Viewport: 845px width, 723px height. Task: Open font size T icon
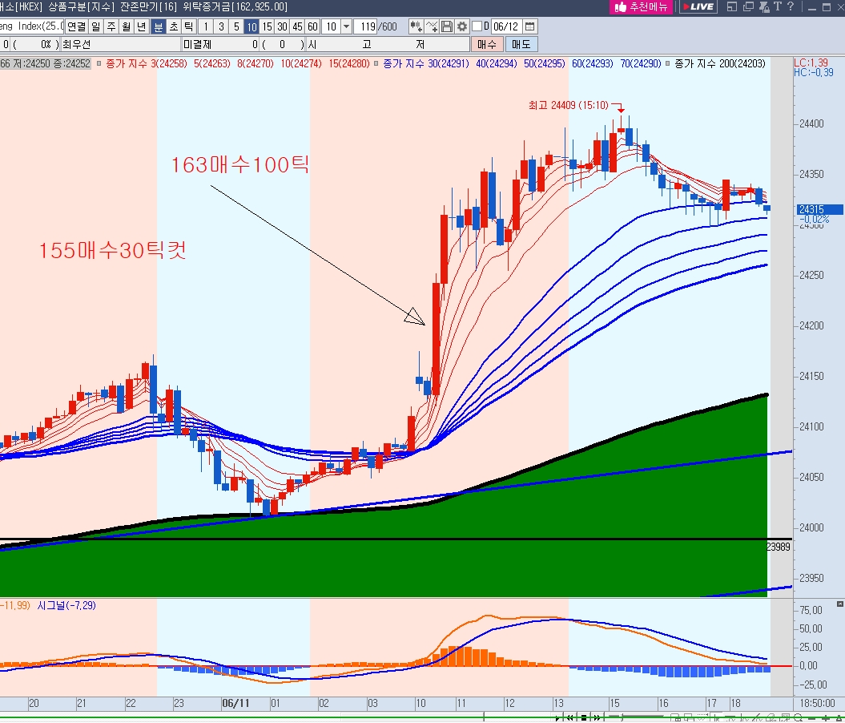pos(778,6)
